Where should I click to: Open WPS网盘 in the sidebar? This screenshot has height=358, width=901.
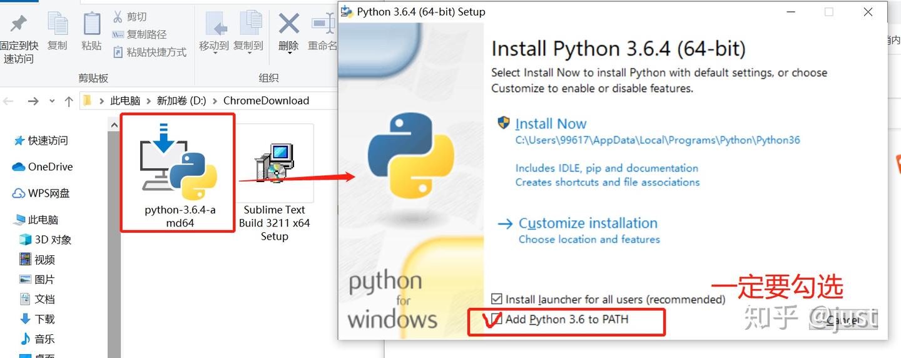pyautogui.click(x=41, y=193)
